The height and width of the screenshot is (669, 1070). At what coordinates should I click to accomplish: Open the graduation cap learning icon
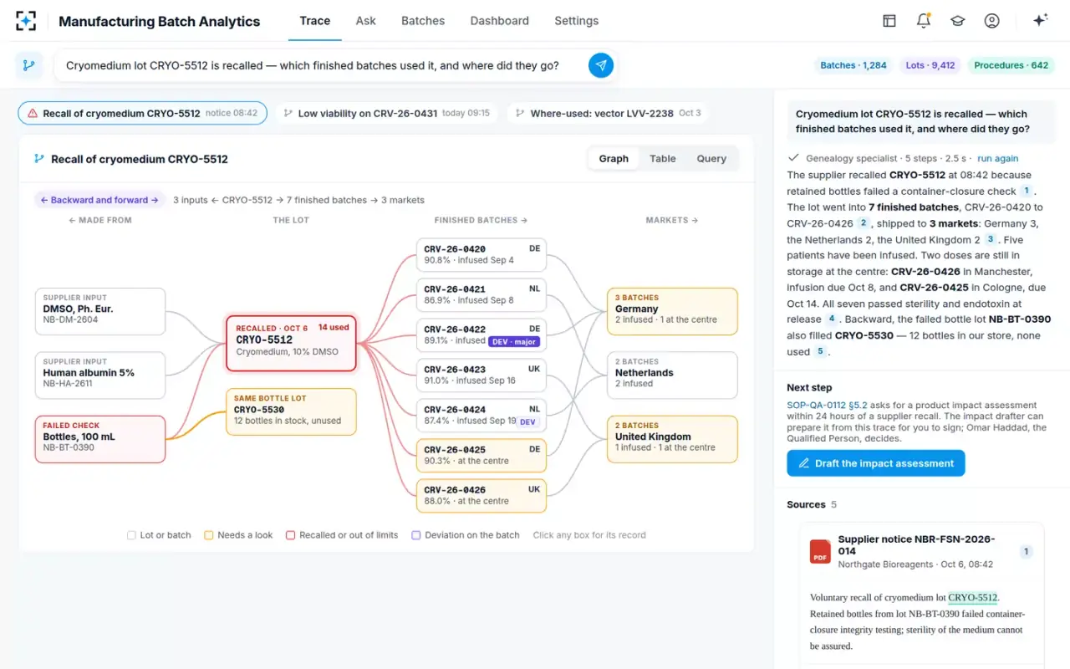[958, 21]
